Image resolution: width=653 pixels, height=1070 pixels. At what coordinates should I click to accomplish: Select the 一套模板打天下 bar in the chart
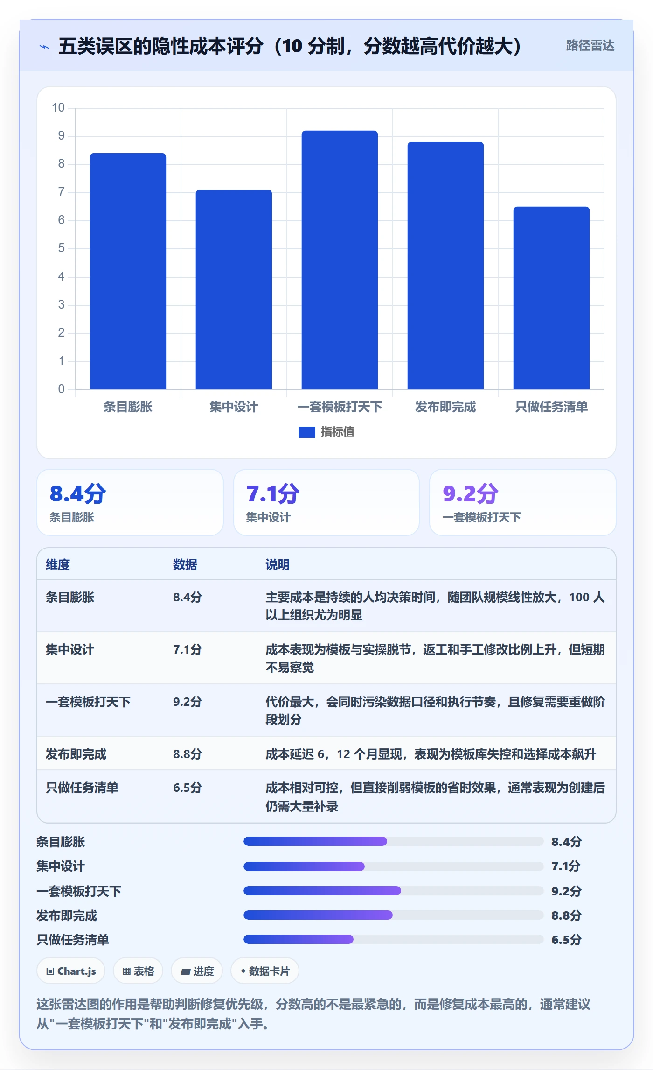point(340,260)
